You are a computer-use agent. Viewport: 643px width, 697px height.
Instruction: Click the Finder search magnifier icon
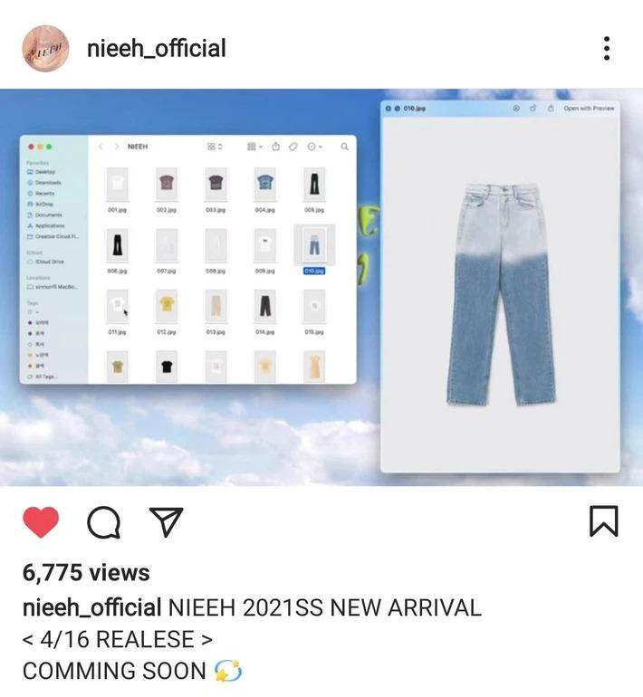pyautogui.click(x=344, y=147)
